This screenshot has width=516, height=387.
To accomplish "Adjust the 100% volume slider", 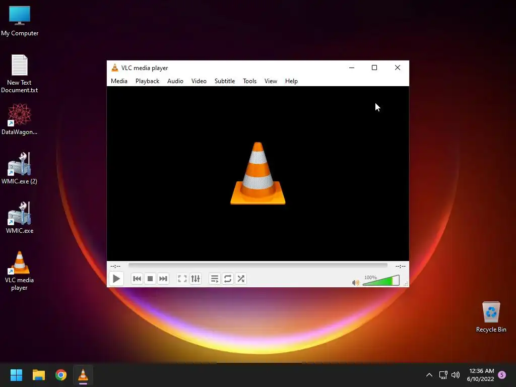I will pos(381,280).
